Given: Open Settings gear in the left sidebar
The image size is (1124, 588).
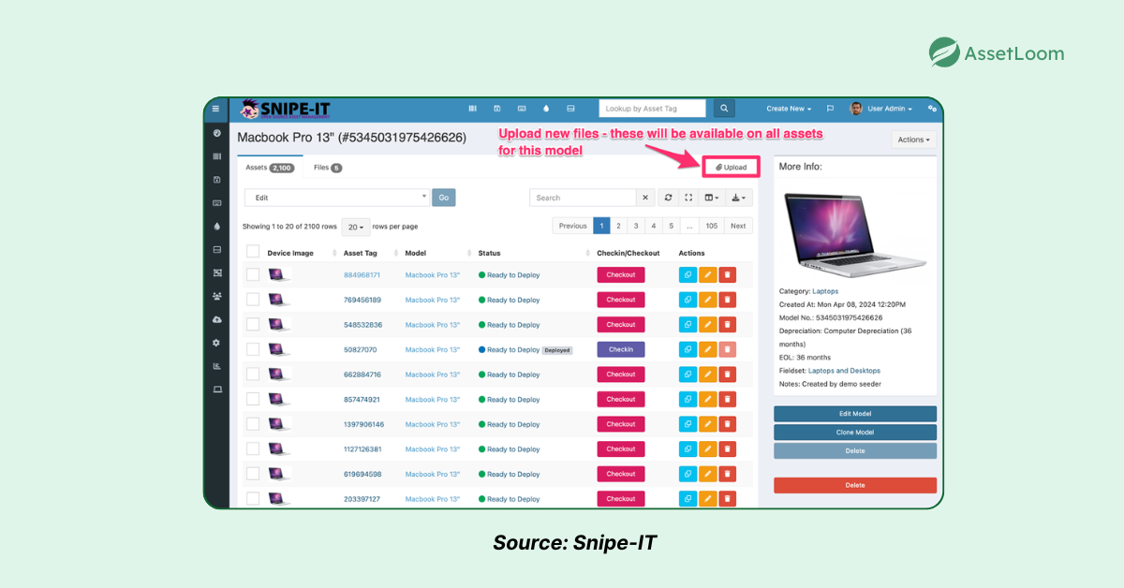Looking at the screenshot, I should [x=216, y=345].
